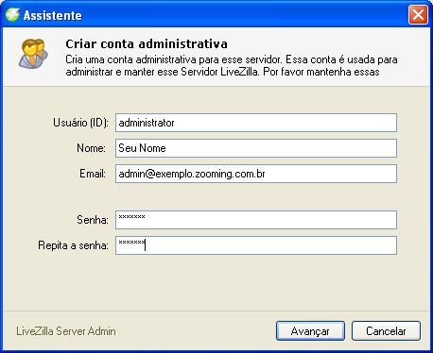Click the Avançar button
Screen dimensions: 433x353
[x=310, y=330]
